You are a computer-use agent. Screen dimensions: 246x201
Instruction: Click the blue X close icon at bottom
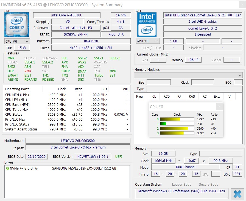[237, 194]
